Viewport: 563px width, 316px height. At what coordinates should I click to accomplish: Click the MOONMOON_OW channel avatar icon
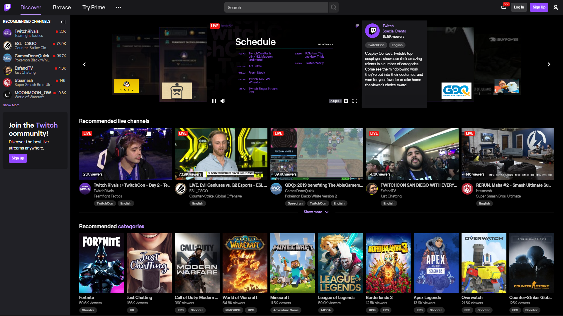coord(7,95)
